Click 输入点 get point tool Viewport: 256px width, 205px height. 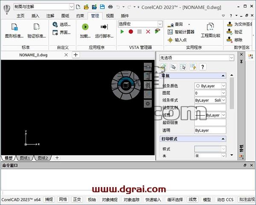177,40
